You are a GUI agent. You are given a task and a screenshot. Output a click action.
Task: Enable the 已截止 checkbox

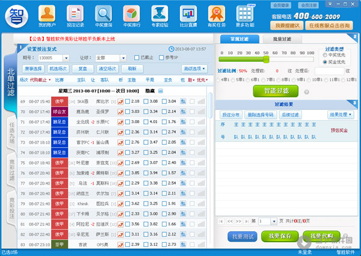click(x=137, y=58)
